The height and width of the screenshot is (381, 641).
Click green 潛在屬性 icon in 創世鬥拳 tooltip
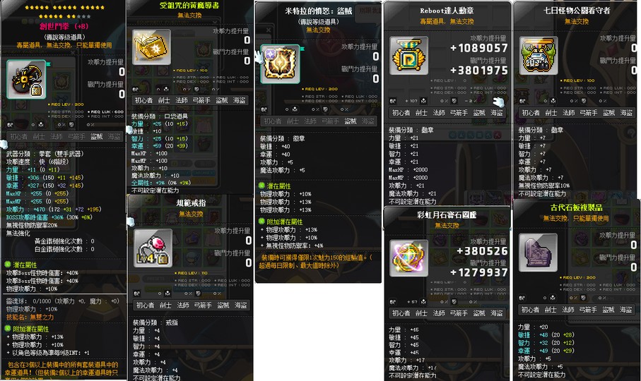coord(8,265)
